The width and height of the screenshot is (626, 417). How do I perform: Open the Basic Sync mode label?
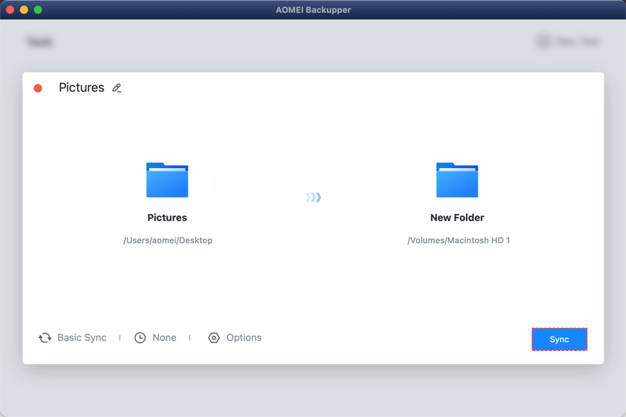point(82,338)
